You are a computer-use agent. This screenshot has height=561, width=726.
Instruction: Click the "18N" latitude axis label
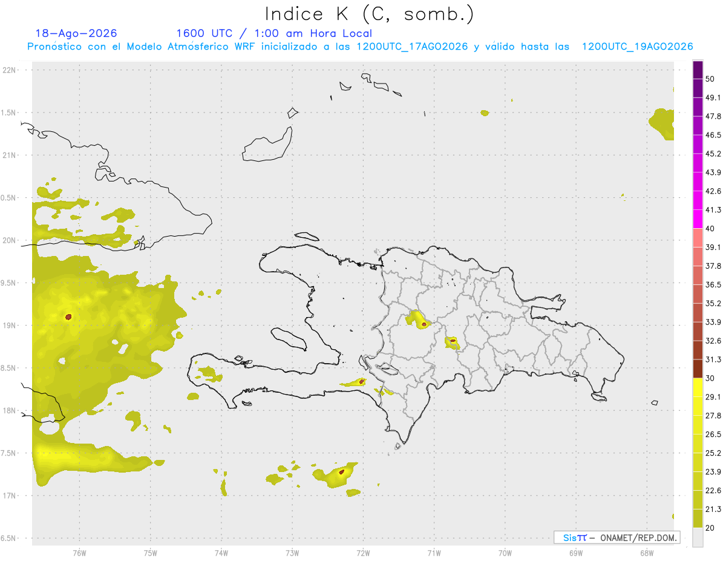click(x=9, y=410)
